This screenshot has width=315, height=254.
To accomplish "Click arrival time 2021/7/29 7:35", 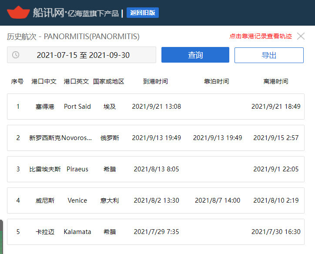I will (157, 232).
